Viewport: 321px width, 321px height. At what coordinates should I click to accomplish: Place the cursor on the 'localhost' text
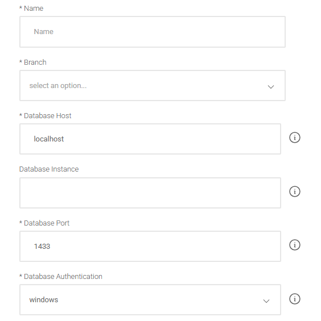49,139
